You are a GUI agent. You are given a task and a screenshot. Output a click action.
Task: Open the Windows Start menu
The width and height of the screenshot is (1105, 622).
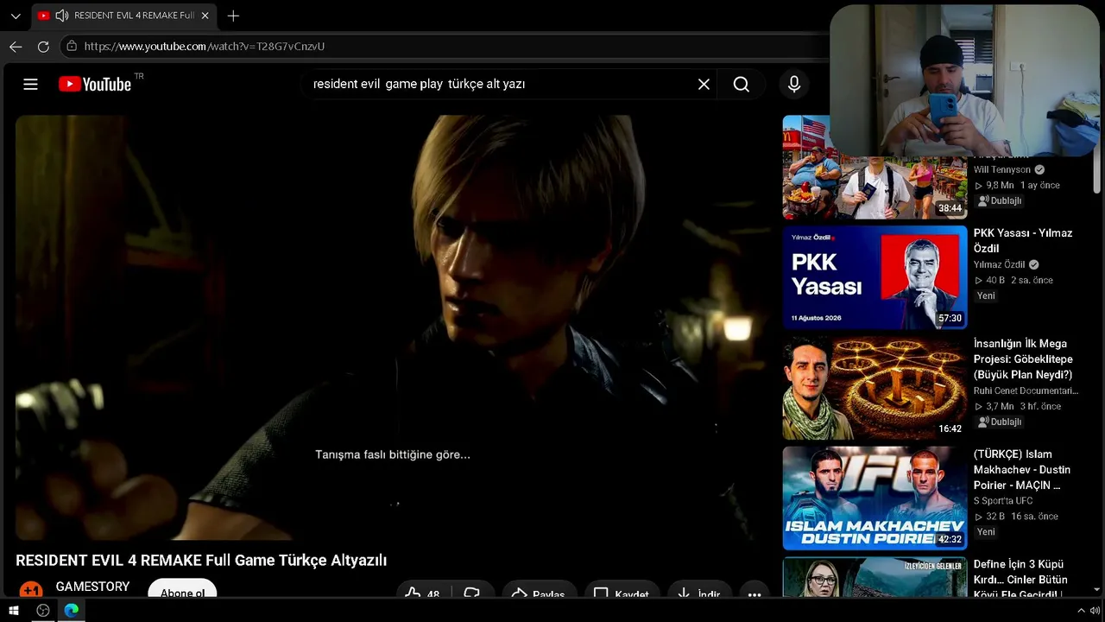pyautogui.click(x=14, y=611)
